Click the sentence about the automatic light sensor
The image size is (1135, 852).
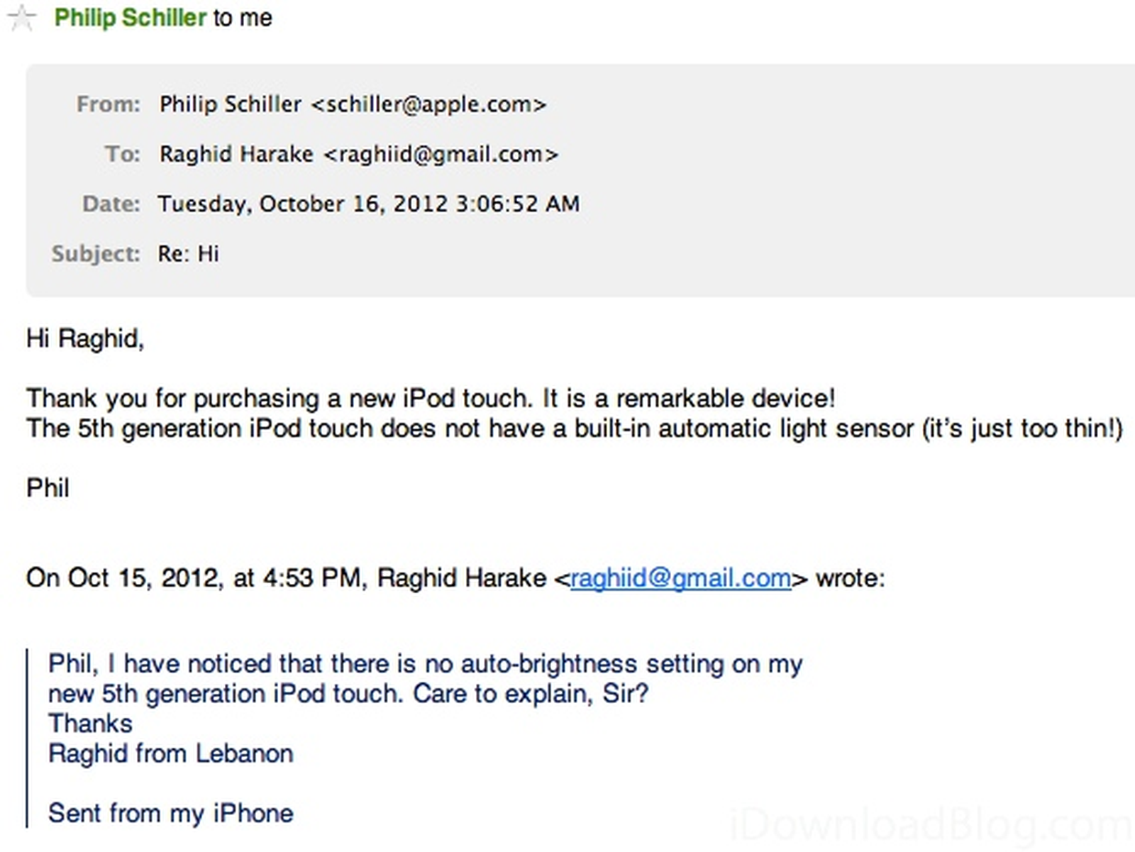point(574,428)
